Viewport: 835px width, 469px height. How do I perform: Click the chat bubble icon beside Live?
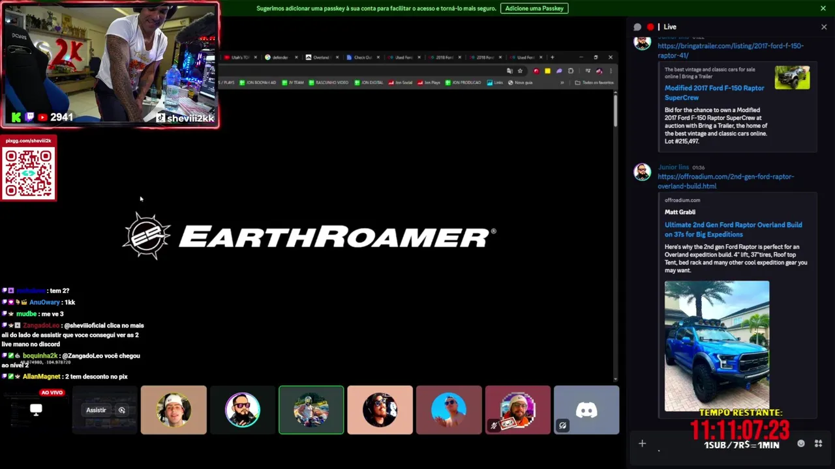[637, 27]
